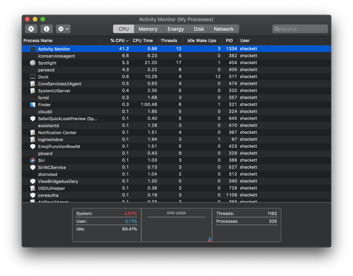Screen dimensions: 353x276
Task: Click the Processes 325 total value
Action: click(273, 221)
